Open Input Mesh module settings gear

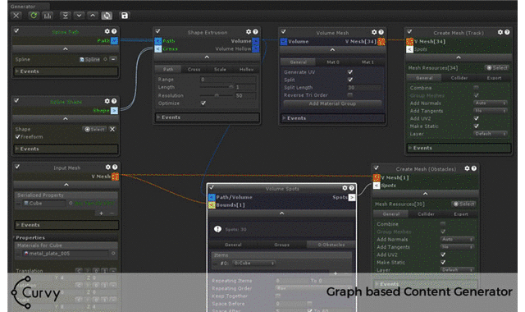pyautogui.click(x=107, y=167)
